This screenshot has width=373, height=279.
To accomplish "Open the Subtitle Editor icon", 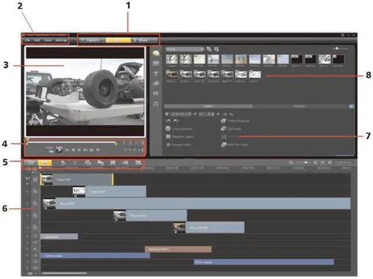I will point(138,163).
